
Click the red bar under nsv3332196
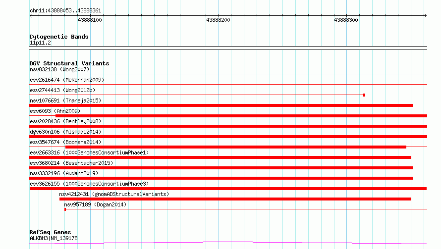[221, 178]
